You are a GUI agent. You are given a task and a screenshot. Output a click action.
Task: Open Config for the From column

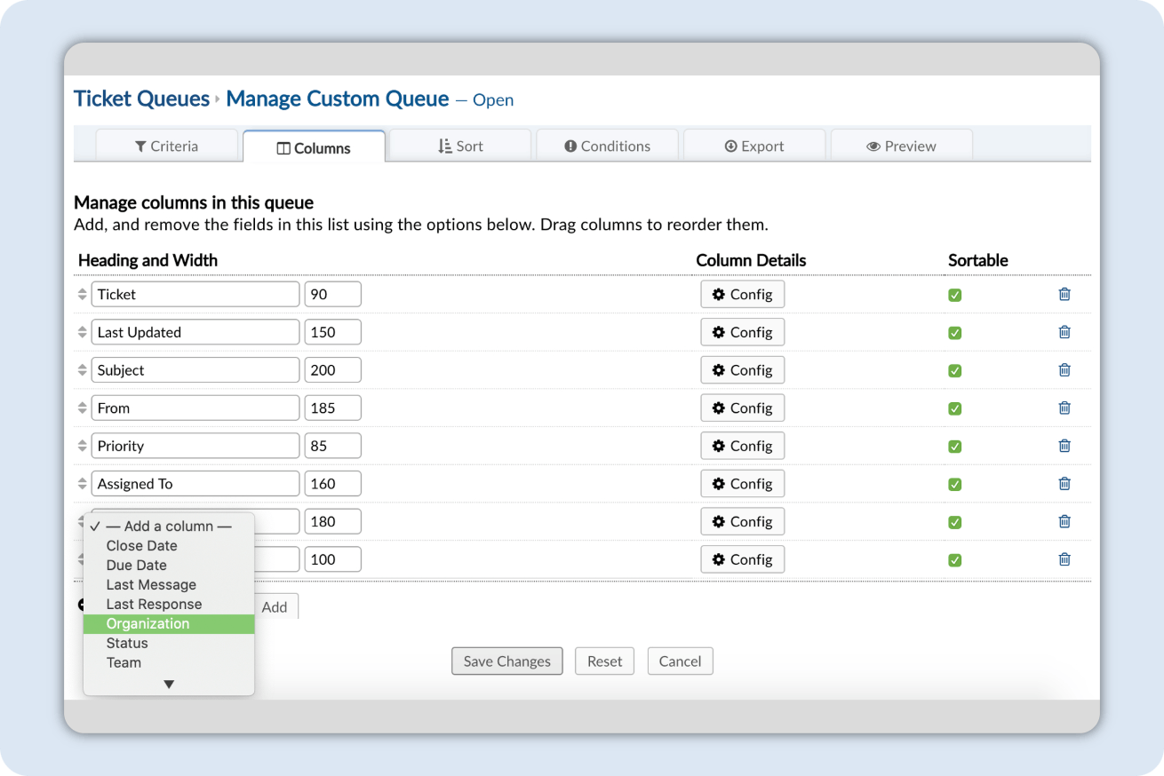[743, 408]
